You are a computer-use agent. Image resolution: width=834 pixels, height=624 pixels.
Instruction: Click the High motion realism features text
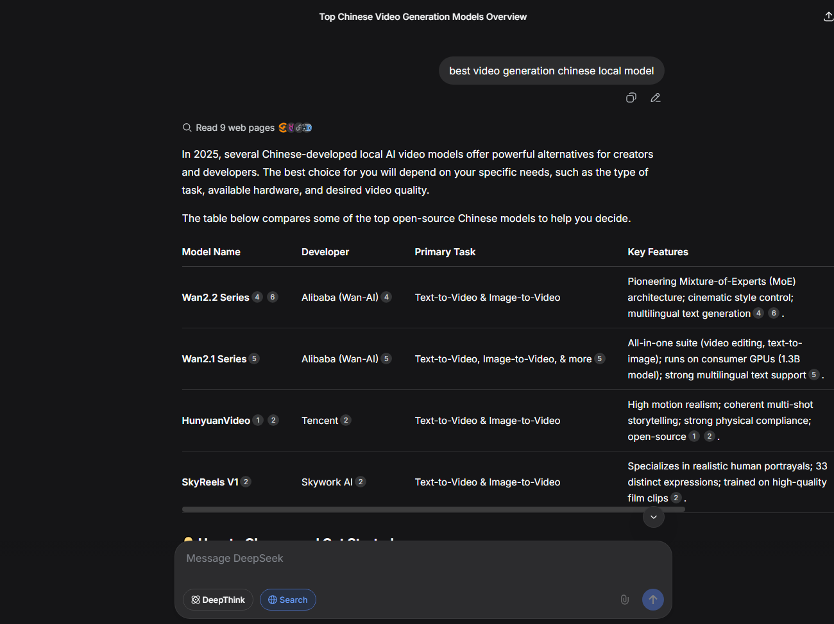(720, 421)
